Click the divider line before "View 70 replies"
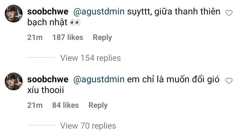Viewport: 242px width, 137px height. click(x=41, y=126)
